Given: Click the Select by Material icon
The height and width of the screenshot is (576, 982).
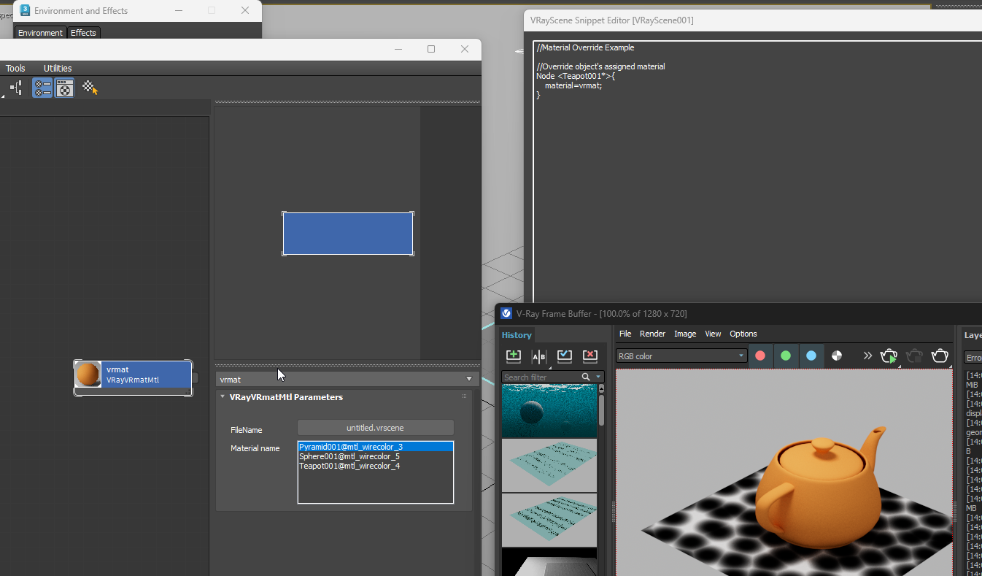Looking at the screenshot, I should tap(90, 88).
